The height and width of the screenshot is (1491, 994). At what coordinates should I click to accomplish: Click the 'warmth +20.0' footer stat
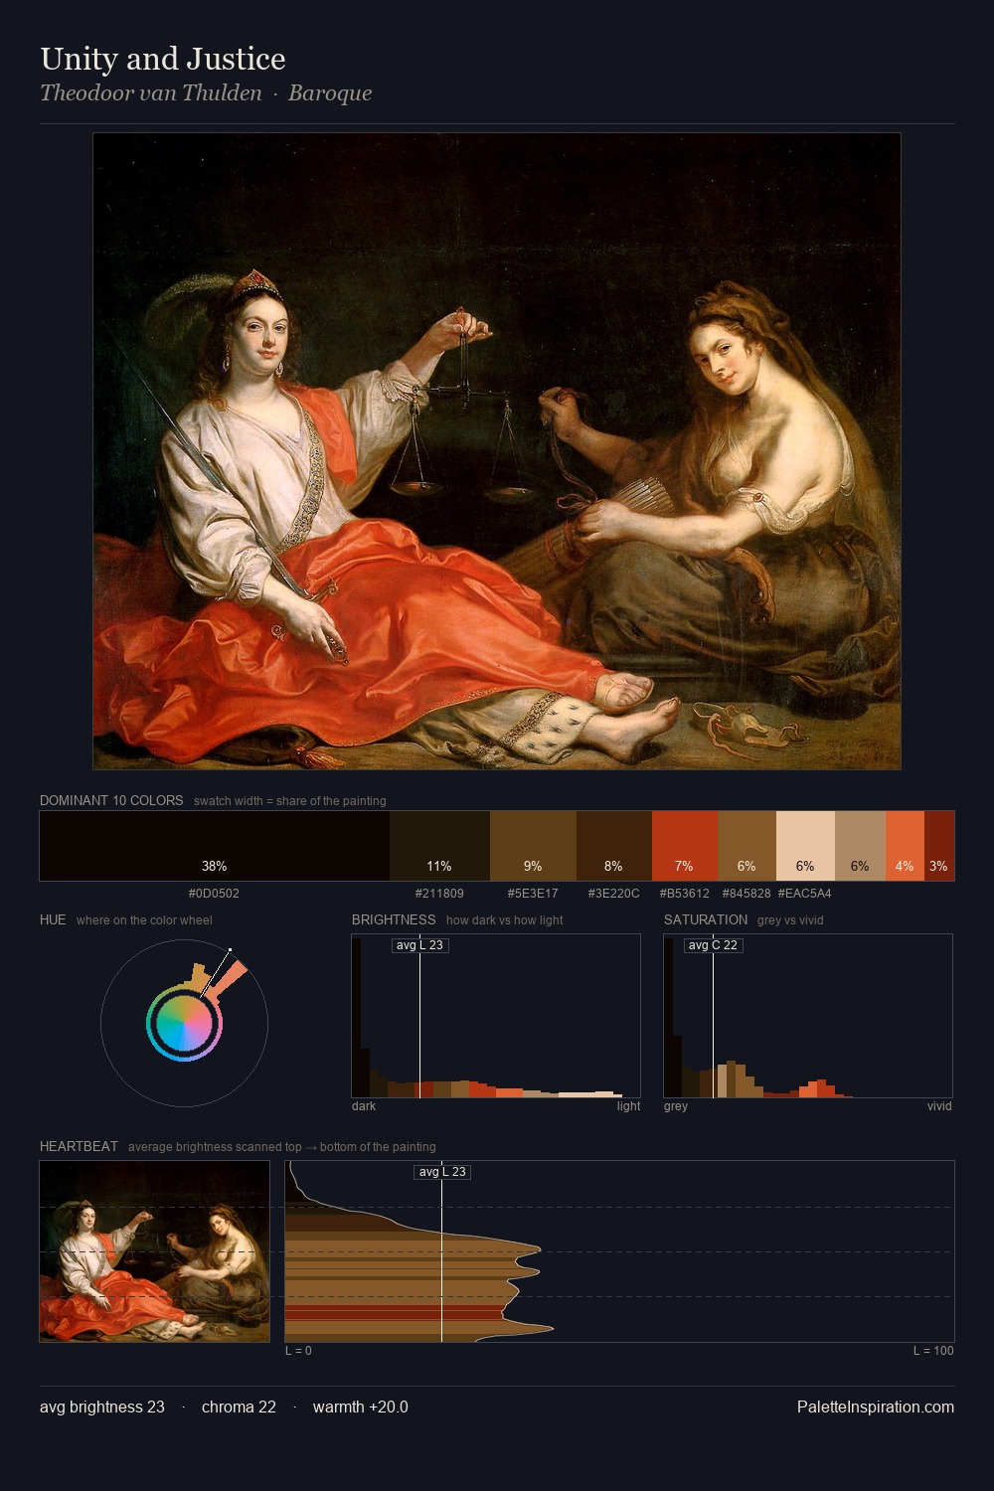coord(361,1408)
